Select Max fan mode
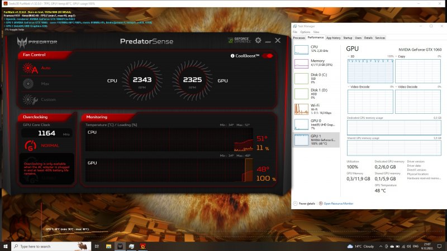The width and height of the screenshot is (447, 251). pos(36,84)
